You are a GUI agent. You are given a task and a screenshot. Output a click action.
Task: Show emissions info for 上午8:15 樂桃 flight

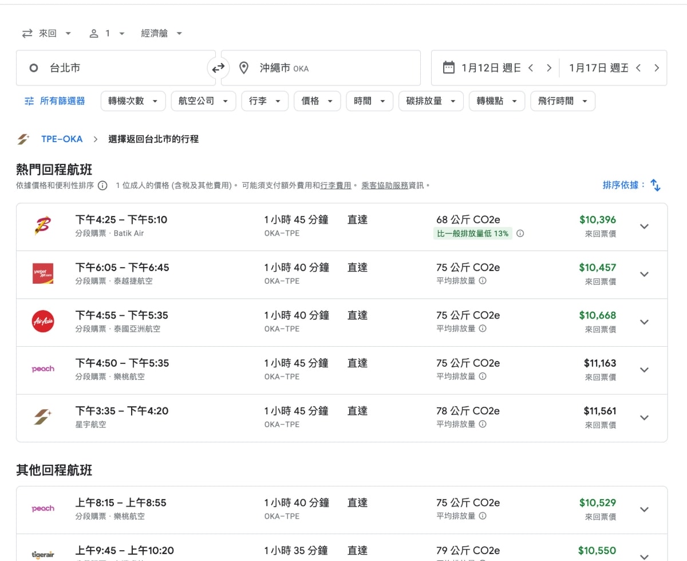click(x=483, y=516)
